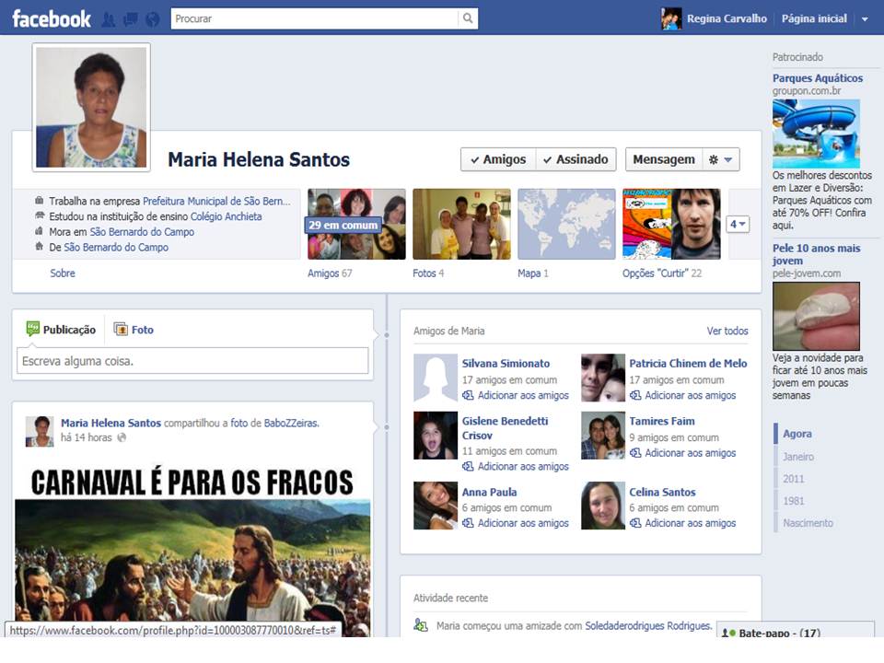Add Patricia Chinem de Melo as friend
The image size is (884, 663).
[682, 395]
